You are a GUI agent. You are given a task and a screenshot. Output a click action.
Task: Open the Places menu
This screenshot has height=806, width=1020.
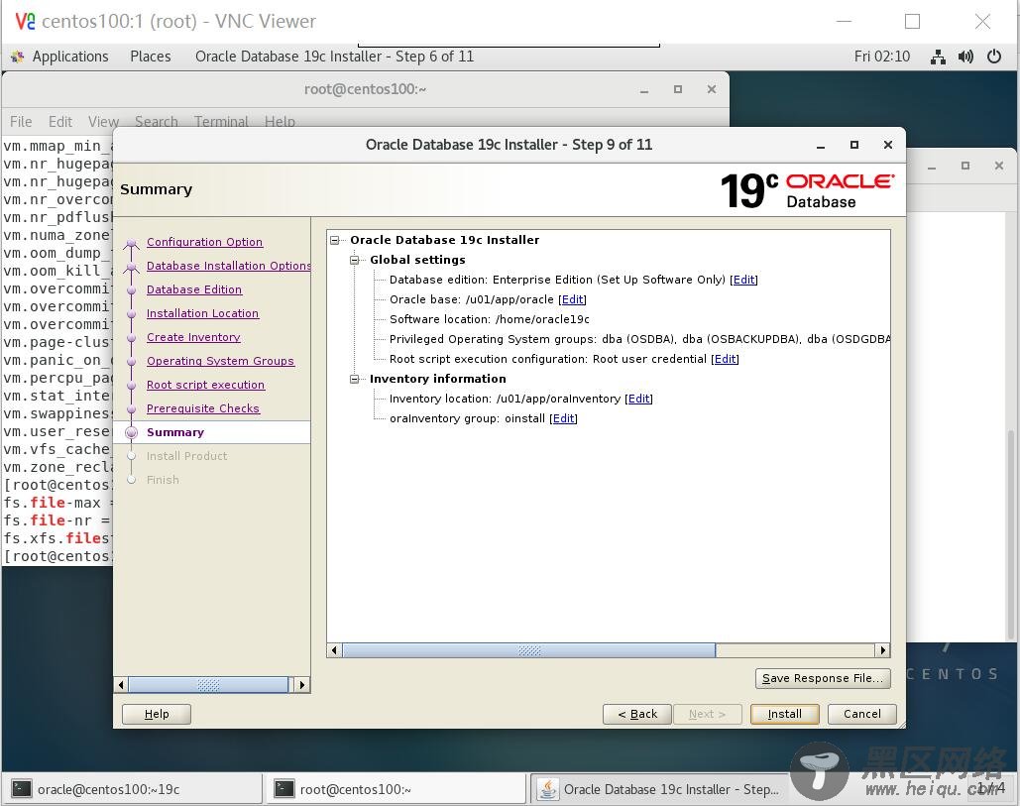[151, 57]
